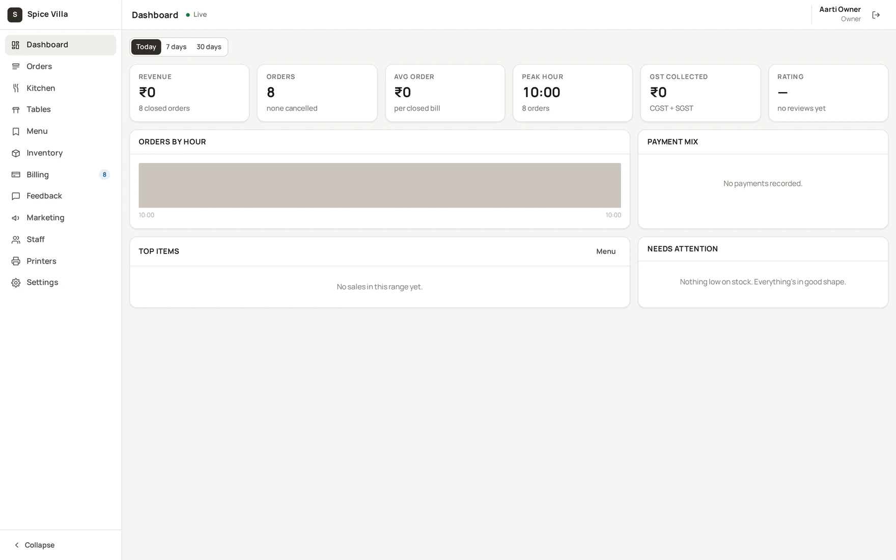The image size is (896, 560).
Task: Switch to 7 days range
Action: tap(176, 47)
